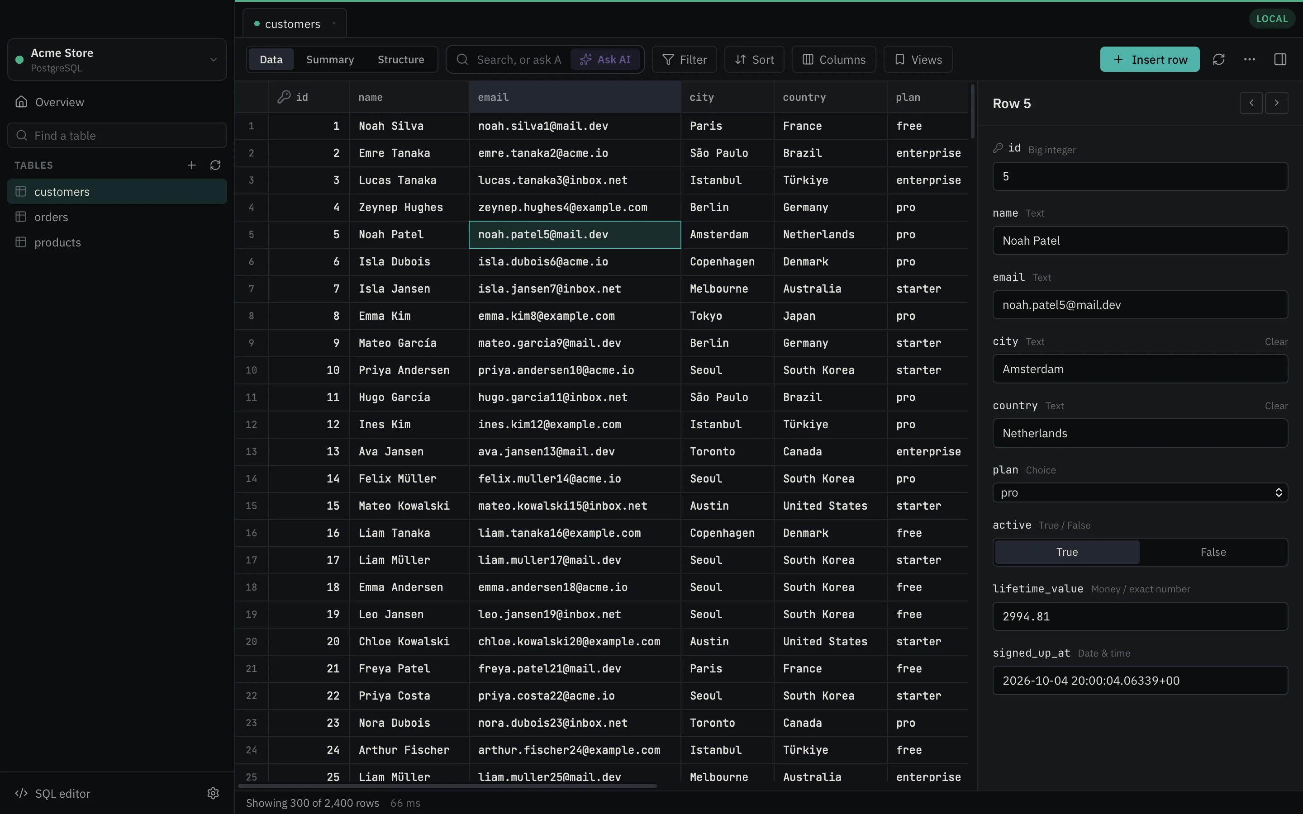Image resolution: width=1303 pixels, height=814 pixels.
Task: Set active to True
Action: click(1067, 552)
